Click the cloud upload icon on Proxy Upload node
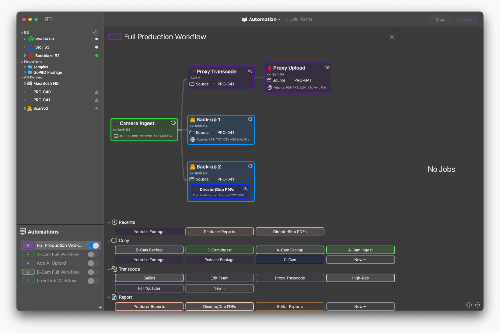The width and height of the screenshot is (500, 333). coord(327,67)
